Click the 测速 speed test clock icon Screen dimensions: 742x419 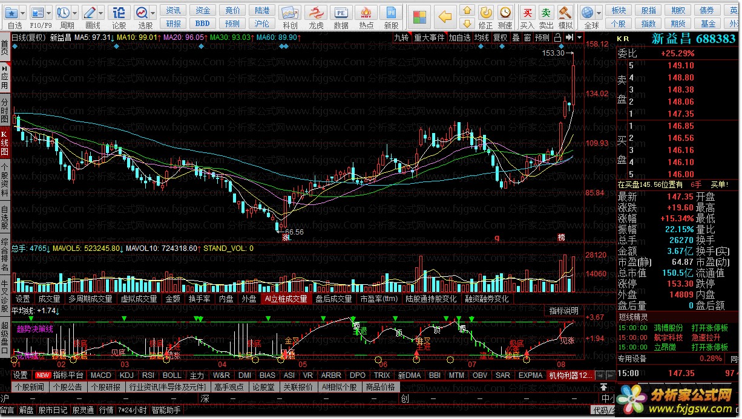[505, 12]
